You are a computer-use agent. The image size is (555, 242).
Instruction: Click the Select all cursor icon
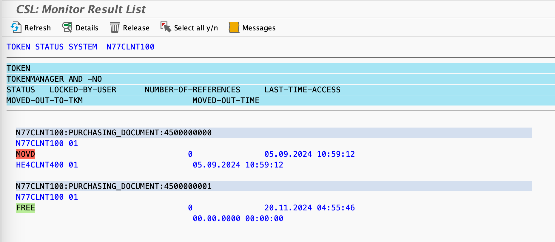[166, 27]
